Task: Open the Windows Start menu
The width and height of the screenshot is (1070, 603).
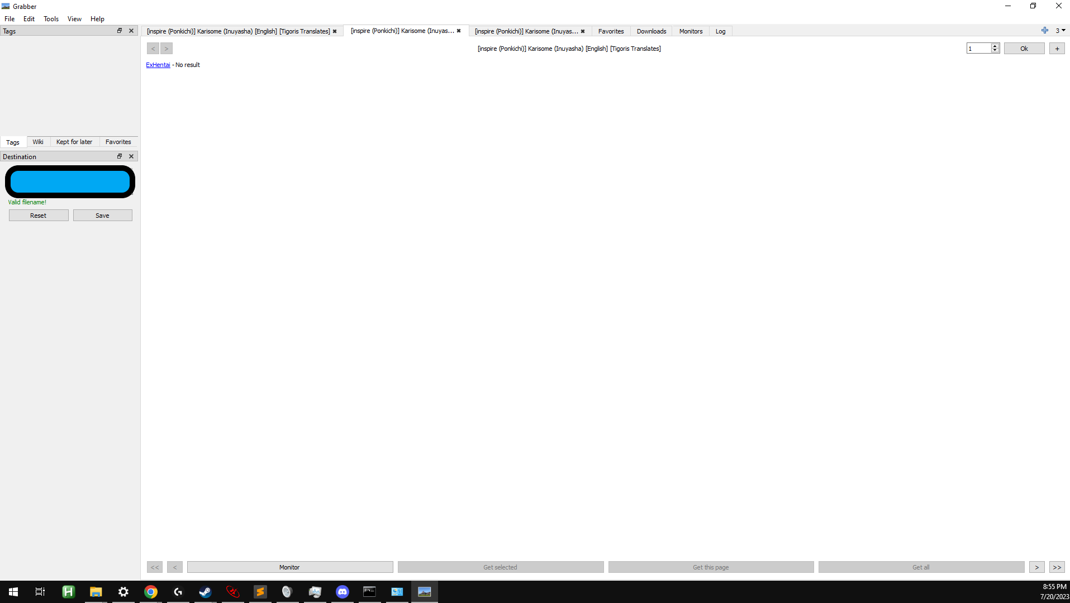Action: point(12,591)
